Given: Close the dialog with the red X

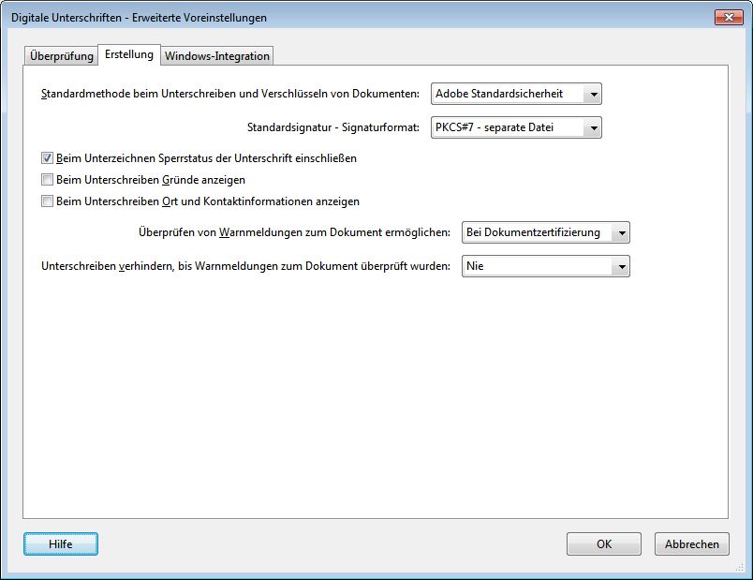Looking at the screenshot, I should click(728, 17).
